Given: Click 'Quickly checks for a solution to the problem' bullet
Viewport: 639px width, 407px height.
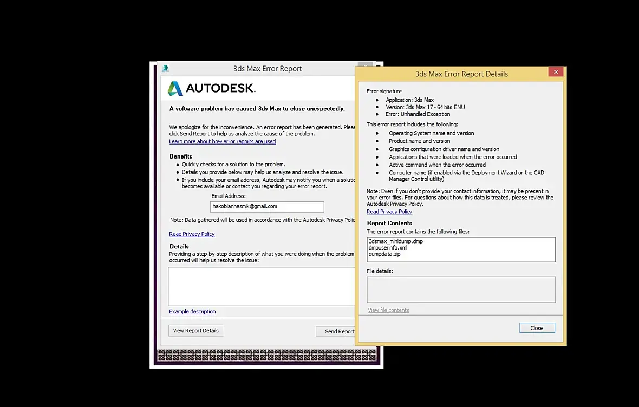Looking at the screenshot, I should coord(233,164).
